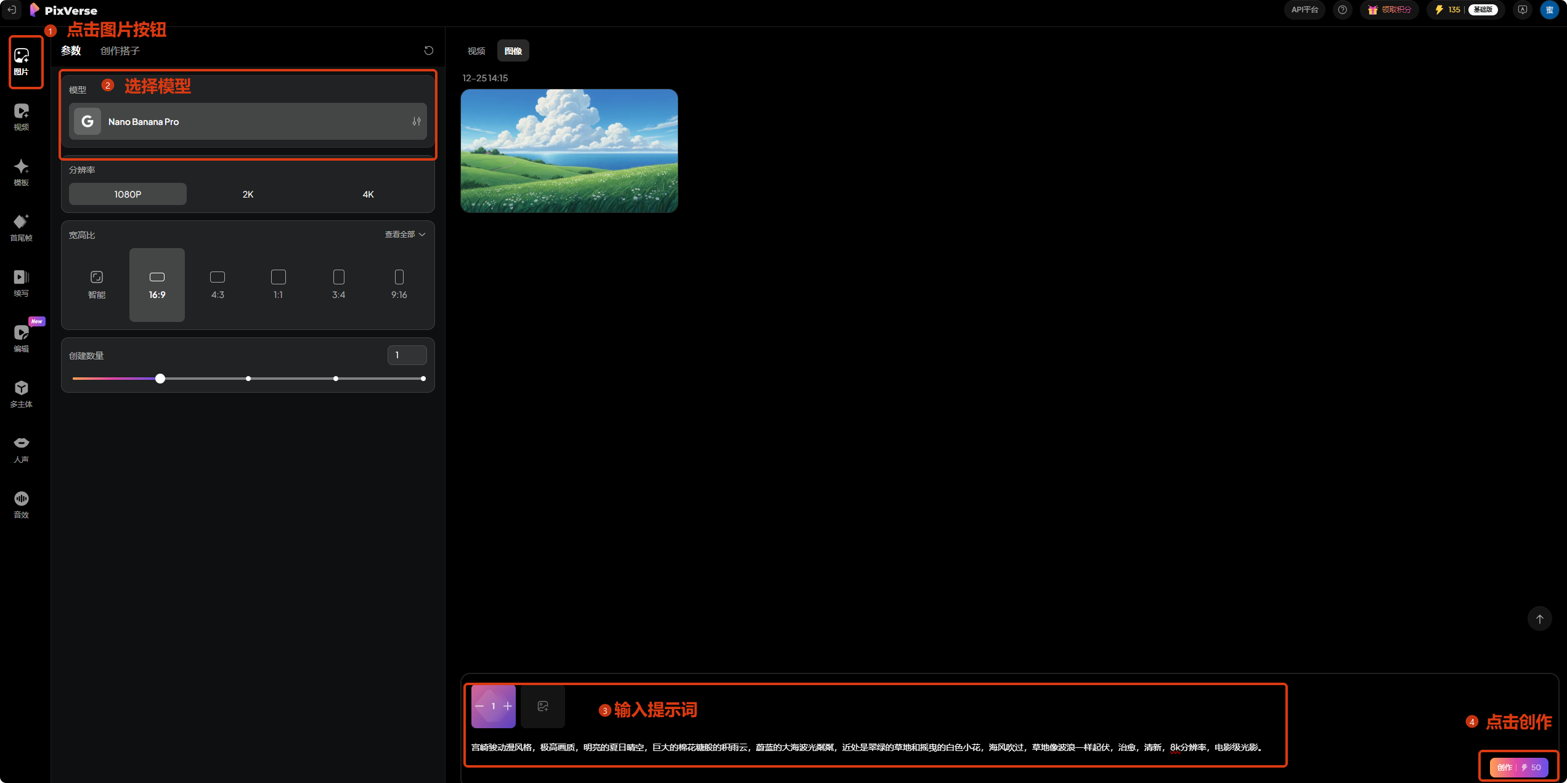Click the plus stepper beside count 1
Image resolution: width=1567 pixels, height=783 pixels.
click(x=508, y=706)
